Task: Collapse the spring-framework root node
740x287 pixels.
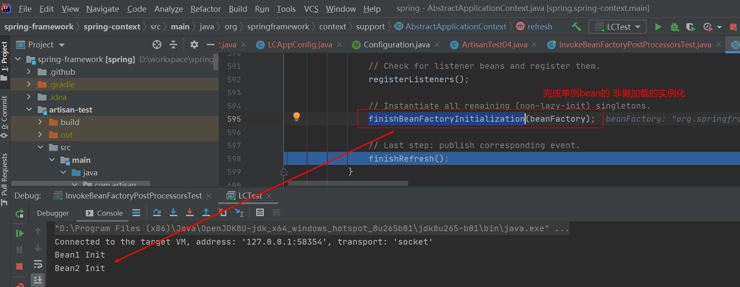Action: click(x=18, y=59)
